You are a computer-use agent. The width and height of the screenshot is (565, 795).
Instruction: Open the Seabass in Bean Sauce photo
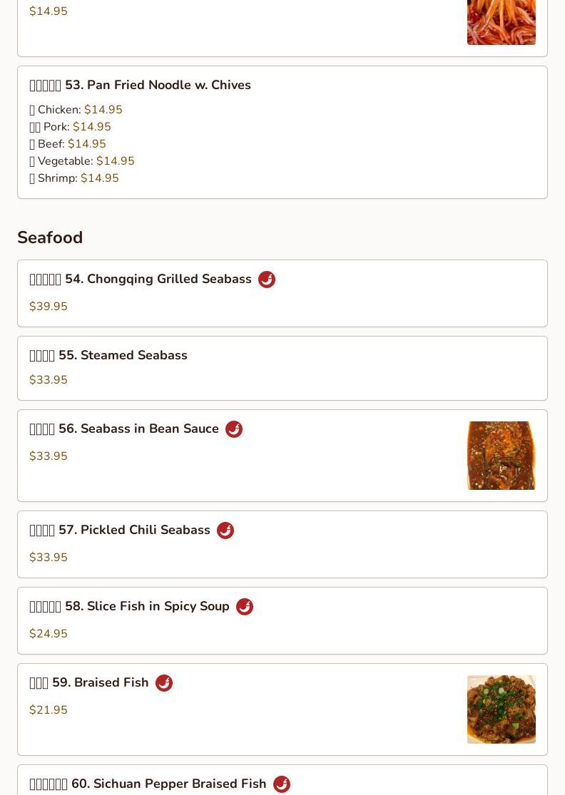coord(501,456)
